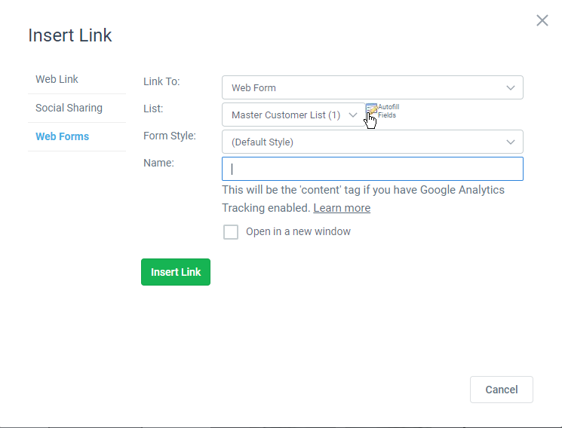Enable the Open in a new window checkbox

[x=231, y=232]
